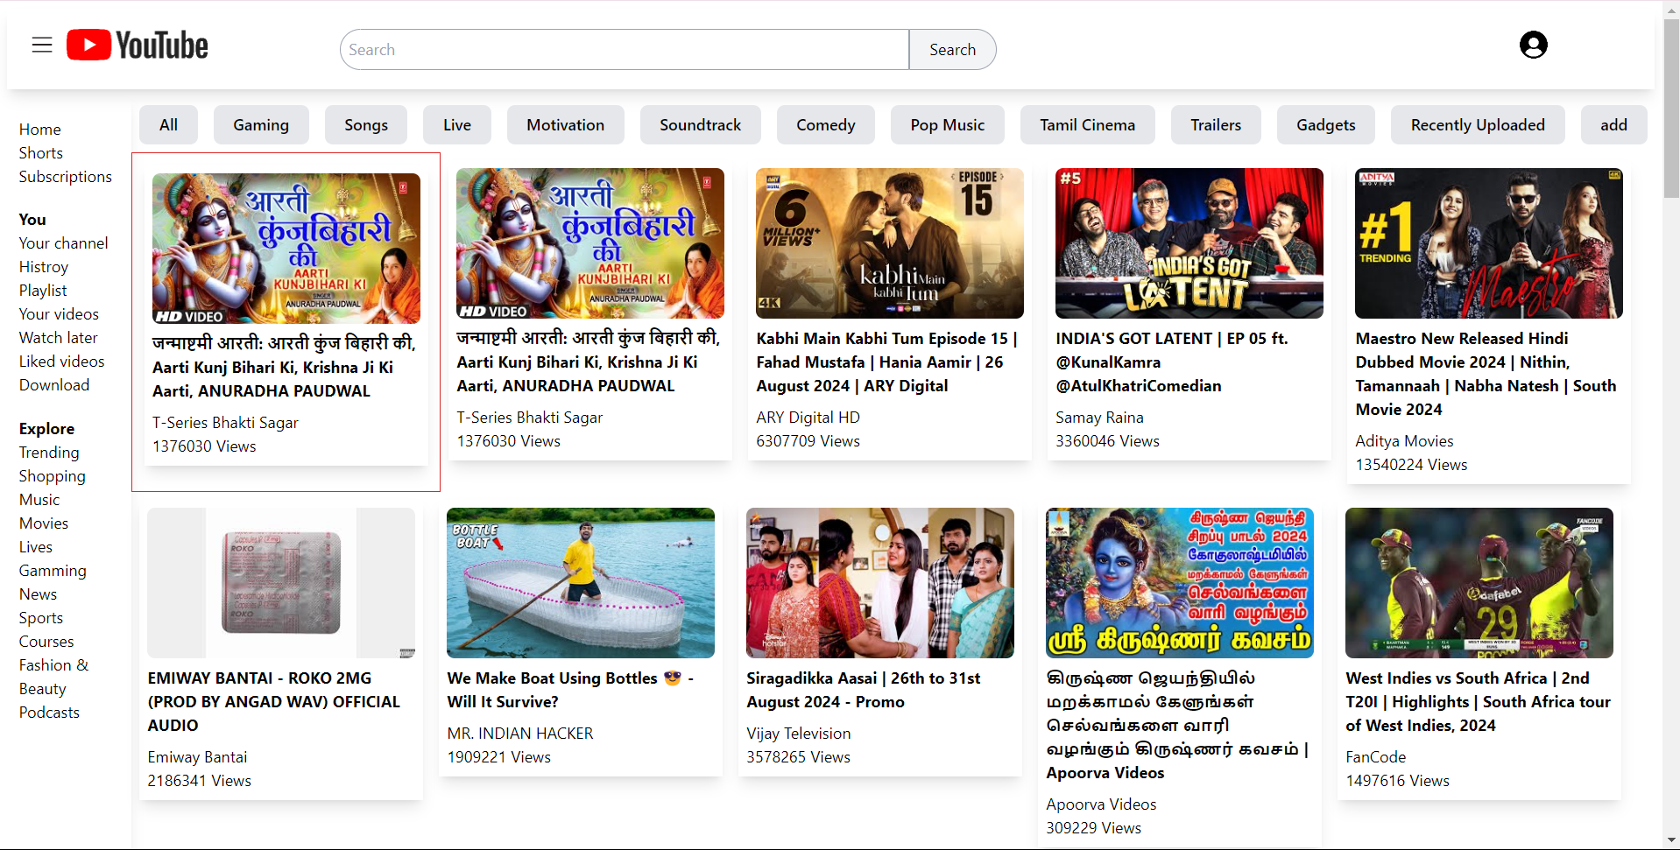Viewport: 1680px width, 850px height.
Task: Open the hamburger menu icon
Action: coord(42,46)
